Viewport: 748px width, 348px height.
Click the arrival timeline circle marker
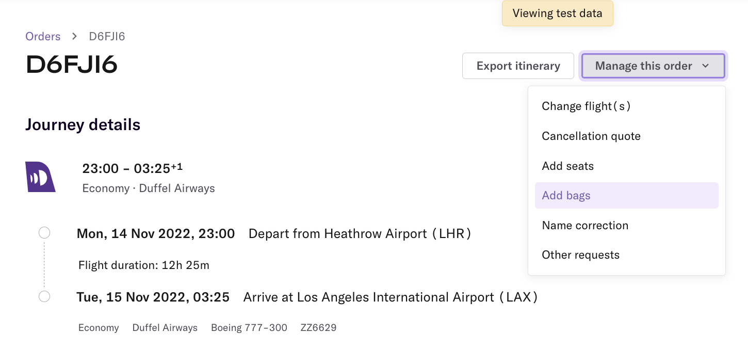pyautogui.click(x=44, y=296)
